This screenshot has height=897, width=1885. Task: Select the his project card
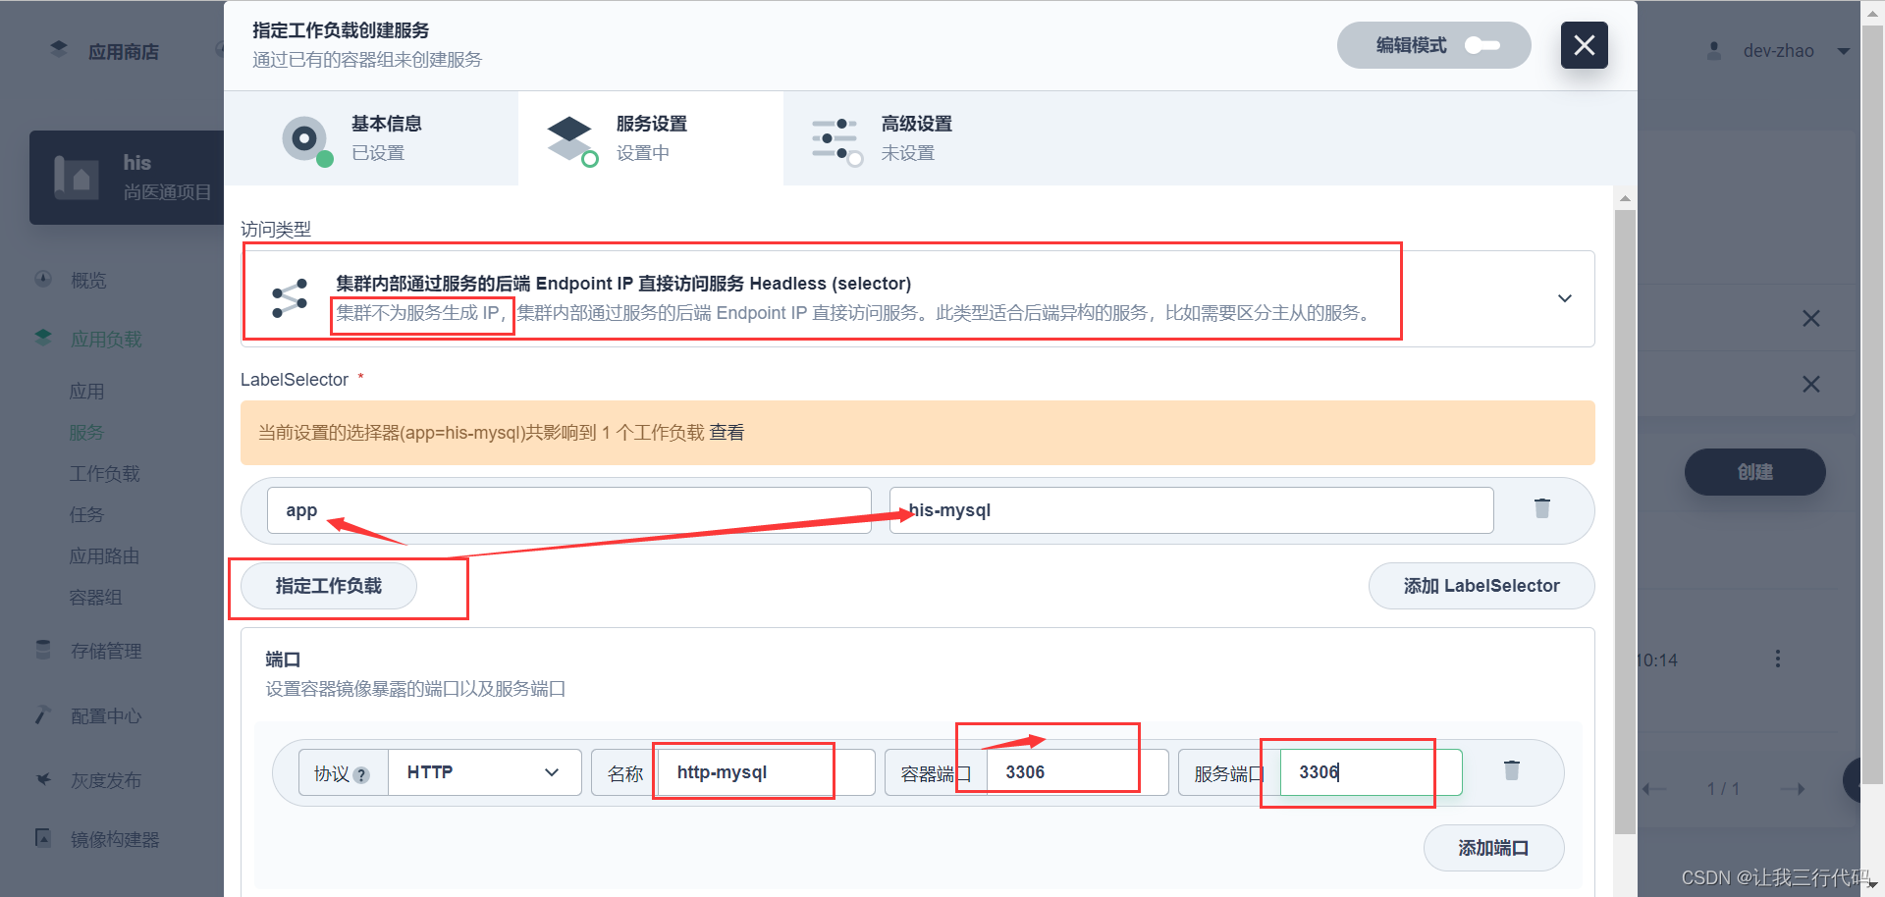pyautogui.click(x=128, y=178)
